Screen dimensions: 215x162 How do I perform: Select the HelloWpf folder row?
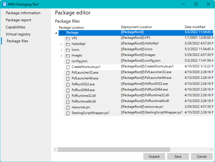(x=138, y=44)
